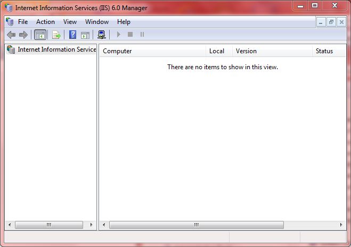Click the Forward arrow toolbar icon
Image resolution: width=351 pixels, height=247 pixels.
(23, 35)
